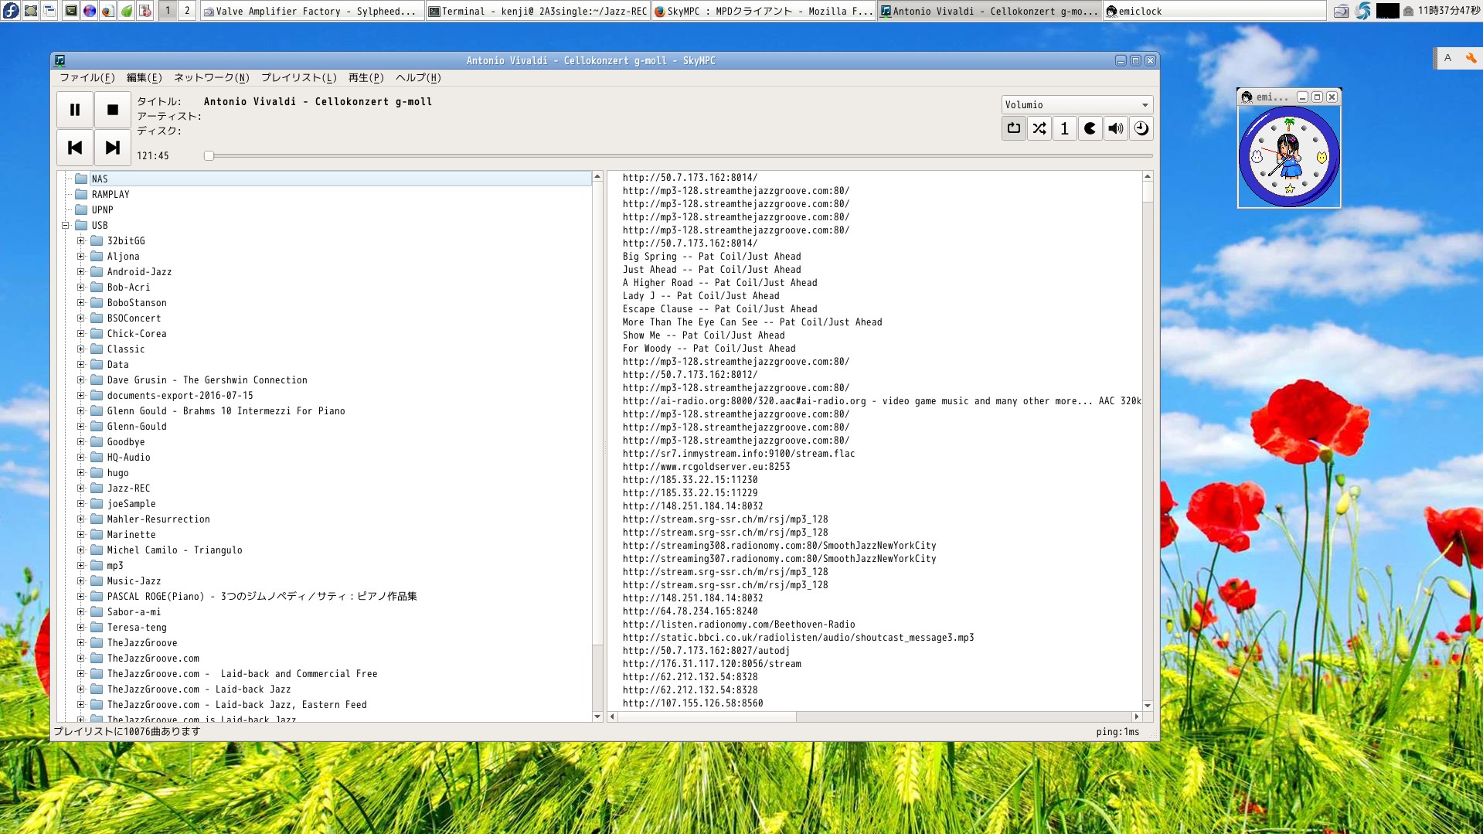Open the ネットワーク menu
The image size is (1483, 834).
pyautogui.click(x=209, y=77)
